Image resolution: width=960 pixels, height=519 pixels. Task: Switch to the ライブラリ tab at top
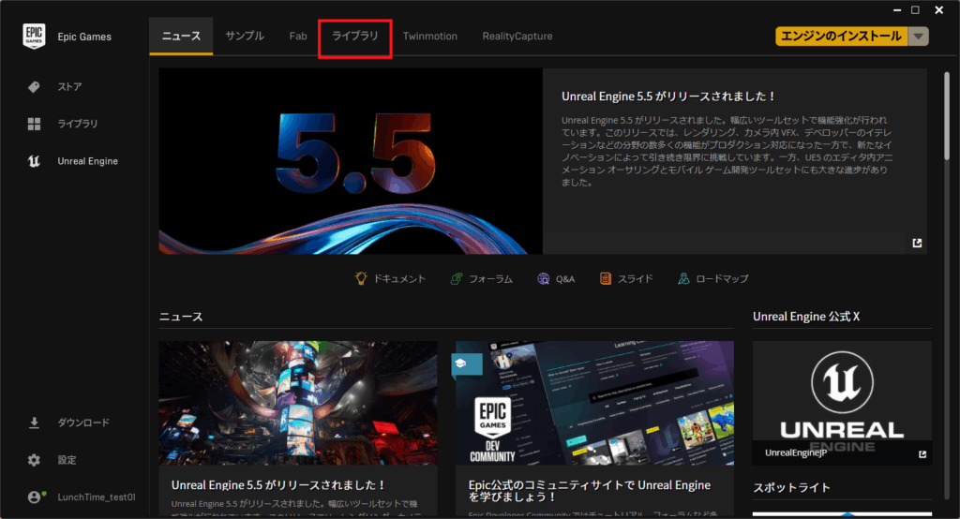tap(355, 37)
